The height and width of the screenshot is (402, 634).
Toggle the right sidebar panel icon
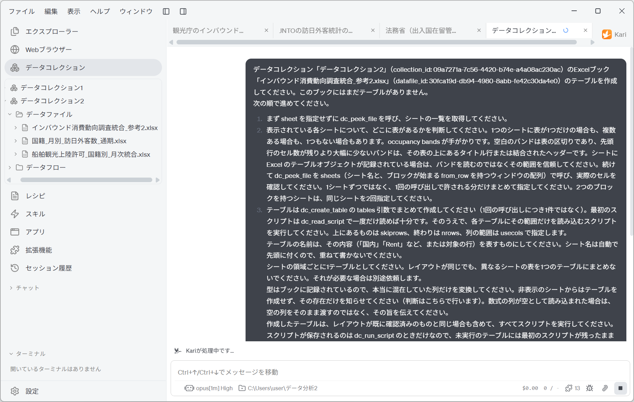pos(183,11)
